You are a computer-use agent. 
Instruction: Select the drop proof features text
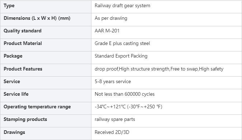coord(159,69)
